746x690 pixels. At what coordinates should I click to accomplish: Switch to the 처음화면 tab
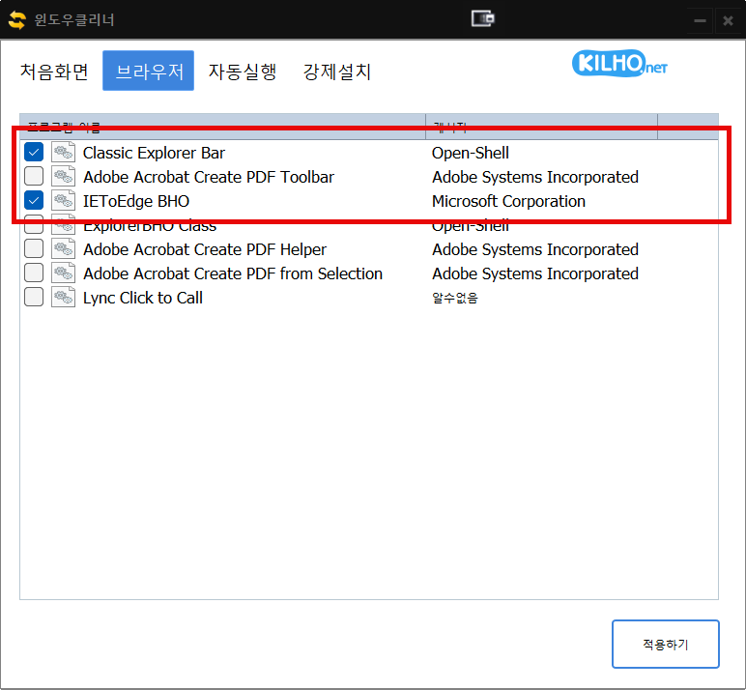click(x=54, y=72)
